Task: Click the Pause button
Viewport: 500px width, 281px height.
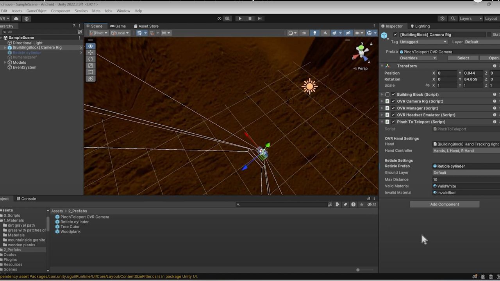Action: pyautogui.click(x=250, y=18)
